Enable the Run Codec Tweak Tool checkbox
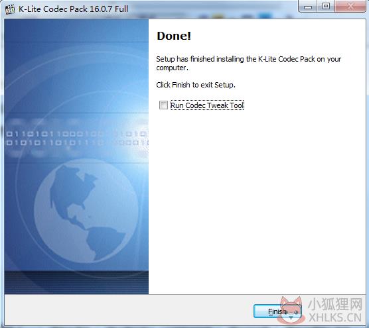This screenshot has width=369, height=328. 163,105
